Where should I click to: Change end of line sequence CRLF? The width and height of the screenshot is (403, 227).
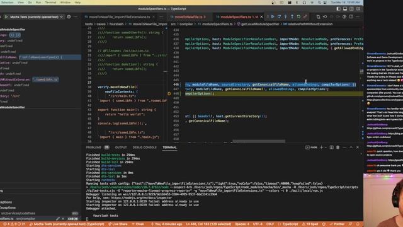coord(270,224)
